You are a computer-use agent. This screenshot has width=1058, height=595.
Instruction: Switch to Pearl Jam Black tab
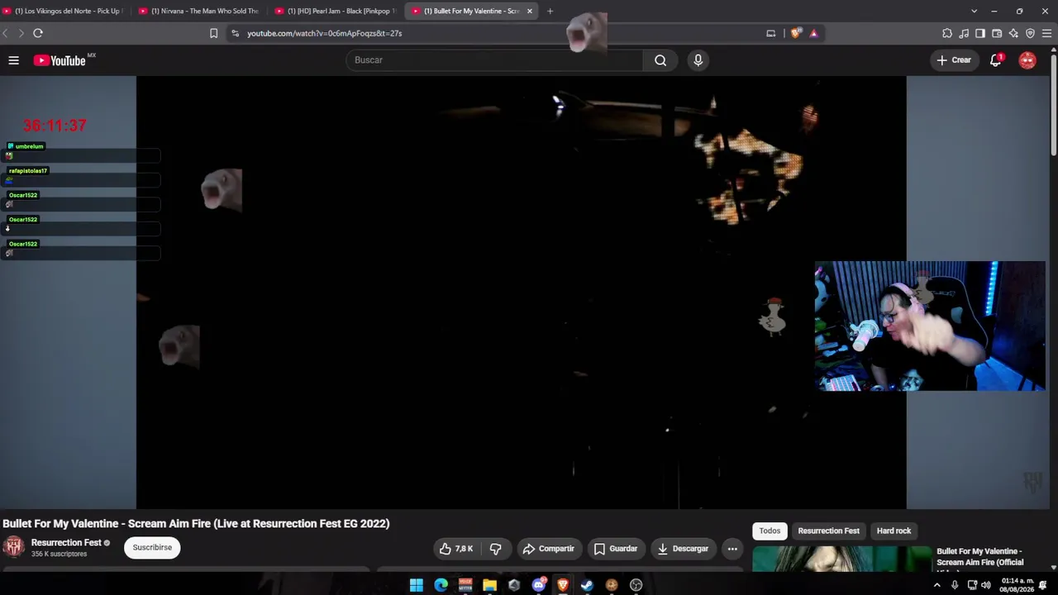click(x=335, y=11)
